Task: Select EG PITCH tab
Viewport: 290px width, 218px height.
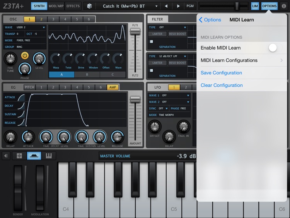Action: pos(29,87)
